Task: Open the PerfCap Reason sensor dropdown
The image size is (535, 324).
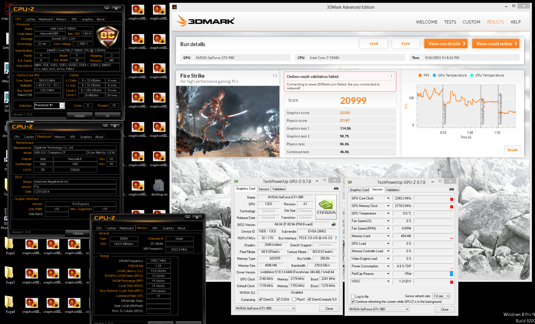Action: [x=388, y=274]
